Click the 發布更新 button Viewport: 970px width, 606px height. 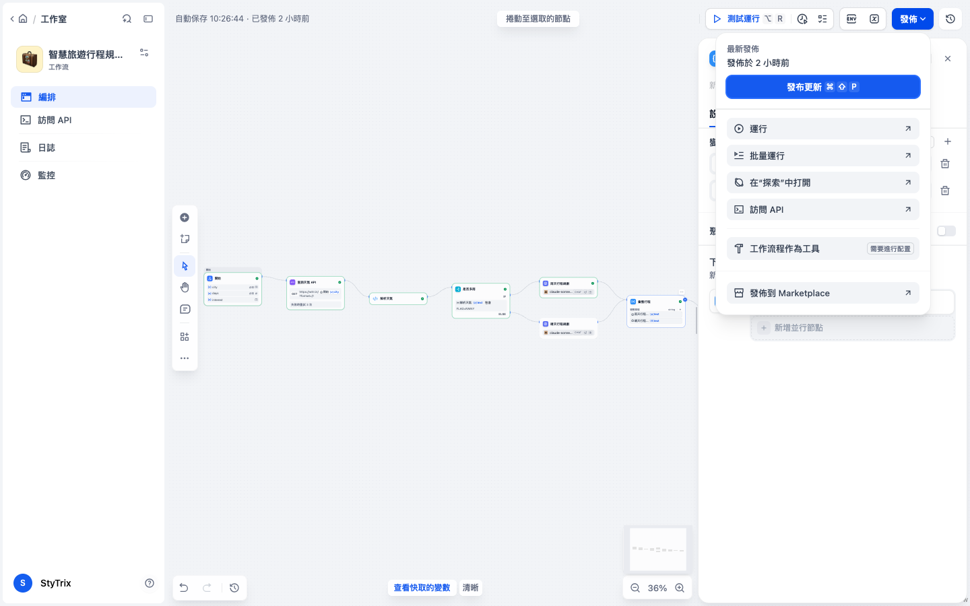823,87
